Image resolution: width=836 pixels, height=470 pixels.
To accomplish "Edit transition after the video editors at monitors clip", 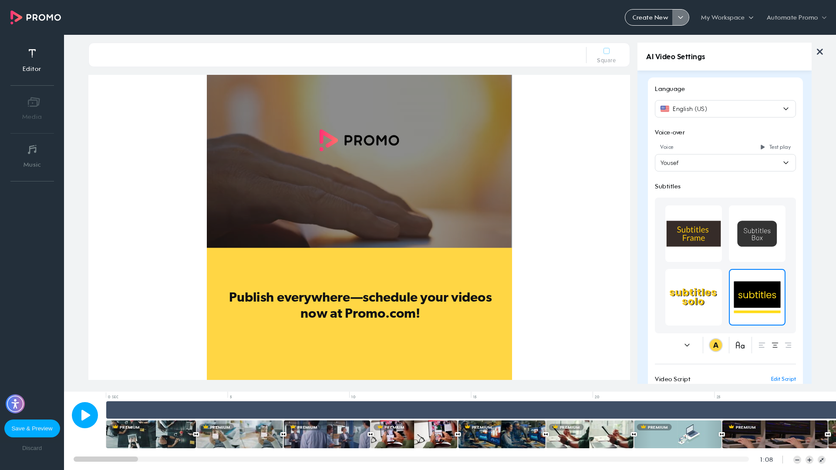I will click(x=546, y=434).
